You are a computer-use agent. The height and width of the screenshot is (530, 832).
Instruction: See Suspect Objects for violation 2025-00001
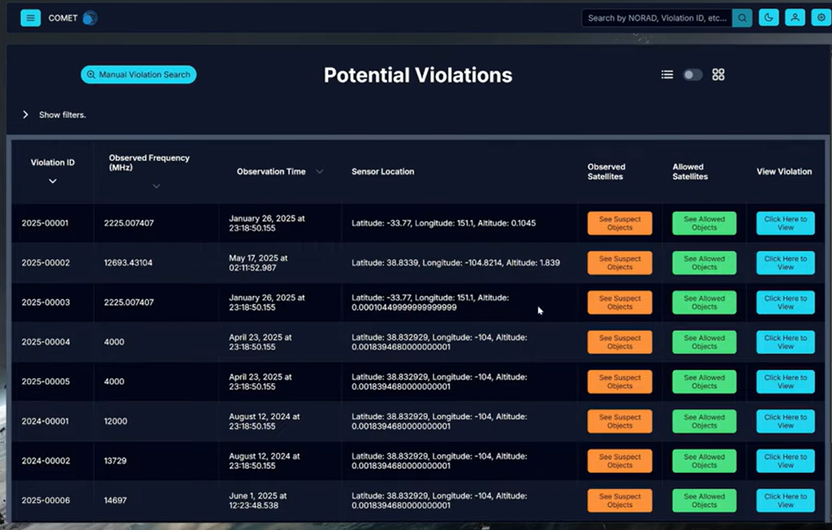coord(619,224)
